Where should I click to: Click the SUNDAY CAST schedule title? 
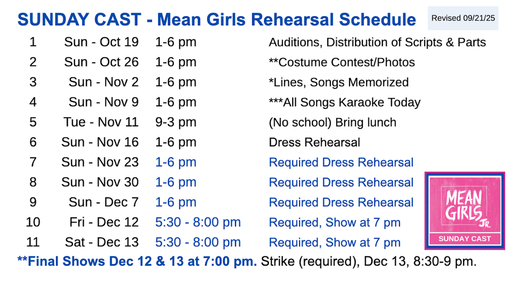pos(217,20)
